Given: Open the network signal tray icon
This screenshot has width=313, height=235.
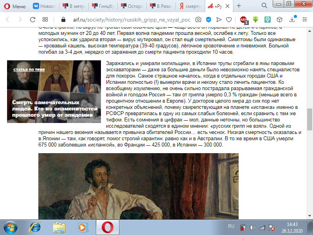Looking at the screenshot, I should tap(262, 228).
